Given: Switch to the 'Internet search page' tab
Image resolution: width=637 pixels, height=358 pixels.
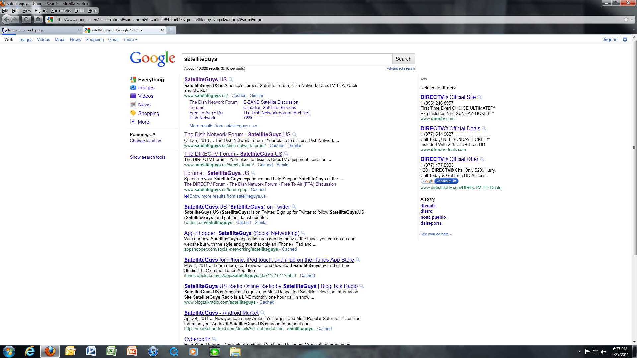Looking at the screenshot, I should pyautogui.click(x=41, y=30).
